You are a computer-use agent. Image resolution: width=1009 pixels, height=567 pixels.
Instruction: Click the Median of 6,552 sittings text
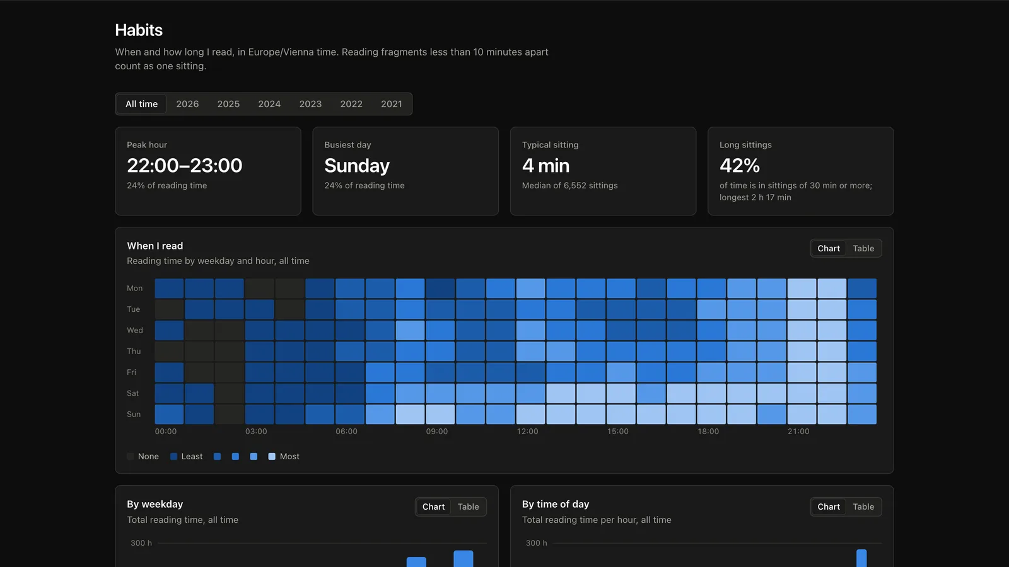pyautogui.click(x=570, y=185)
